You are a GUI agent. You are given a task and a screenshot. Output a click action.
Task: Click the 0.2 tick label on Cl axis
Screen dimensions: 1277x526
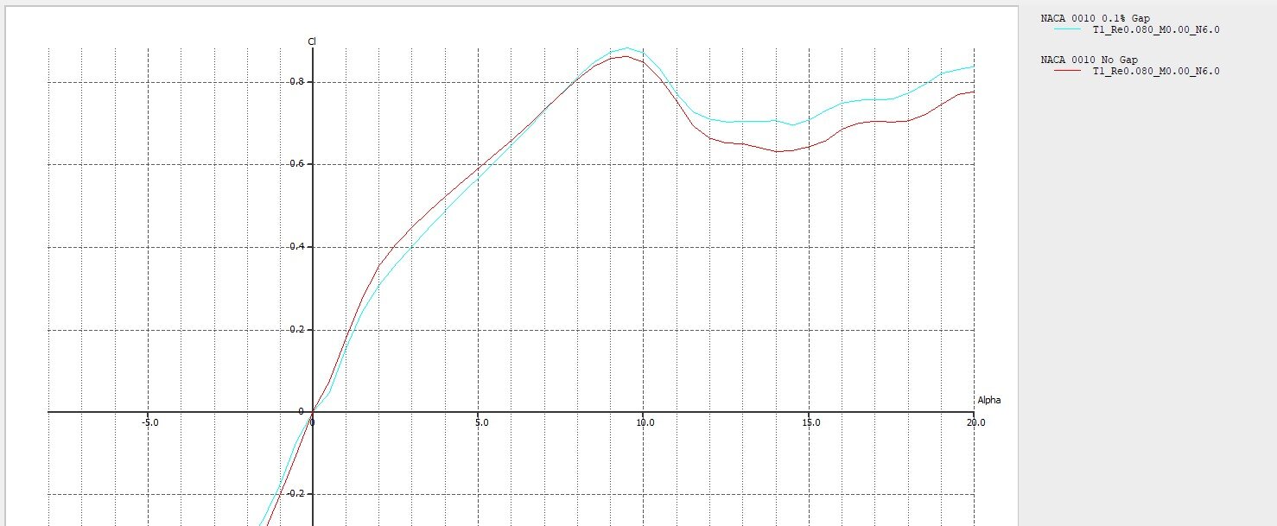299,329
